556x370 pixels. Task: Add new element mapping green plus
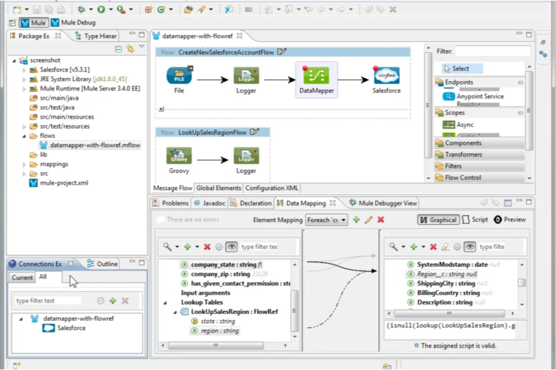point(356,220)
